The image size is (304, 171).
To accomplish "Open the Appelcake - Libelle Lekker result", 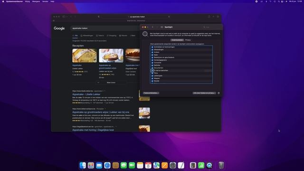I will point(86,94).
